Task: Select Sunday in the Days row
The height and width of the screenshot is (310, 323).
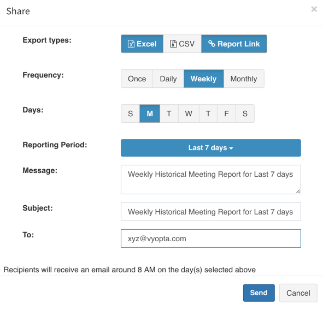Action: click(x=131, y=114)
